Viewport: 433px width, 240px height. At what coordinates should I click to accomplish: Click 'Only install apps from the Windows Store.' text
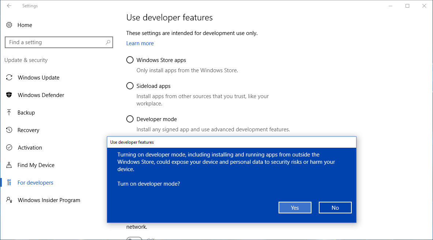coord(187,70)
